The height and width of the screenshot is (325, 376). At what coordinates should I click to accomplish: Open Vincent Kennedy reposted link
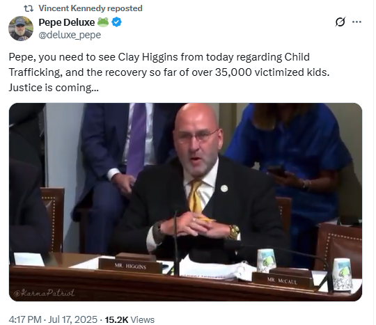click(x=91, y=8)
